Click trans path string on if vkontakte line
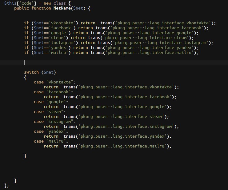This screenshot has height=190, width=228. click(x=163, y=23)
